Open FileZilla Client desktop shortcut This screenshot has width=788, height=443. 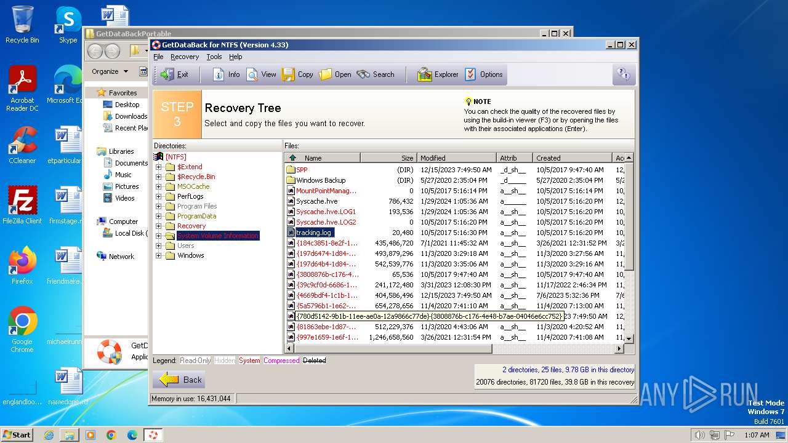[22, 205]
